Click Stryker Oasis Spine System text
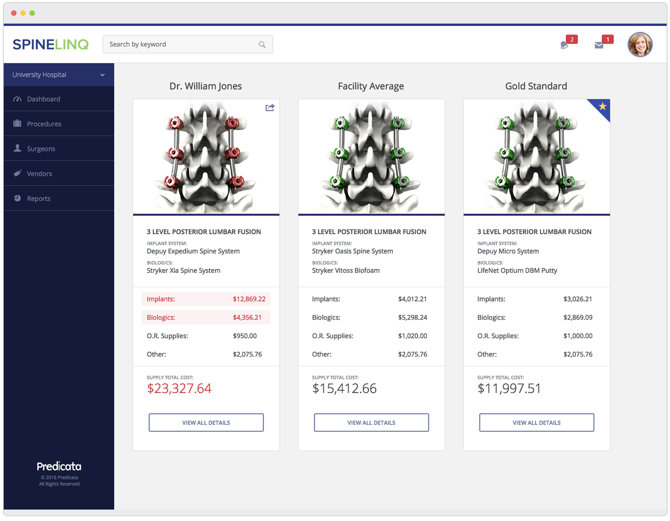This screenshot has width=670, height=521. [x=352, y=251]
